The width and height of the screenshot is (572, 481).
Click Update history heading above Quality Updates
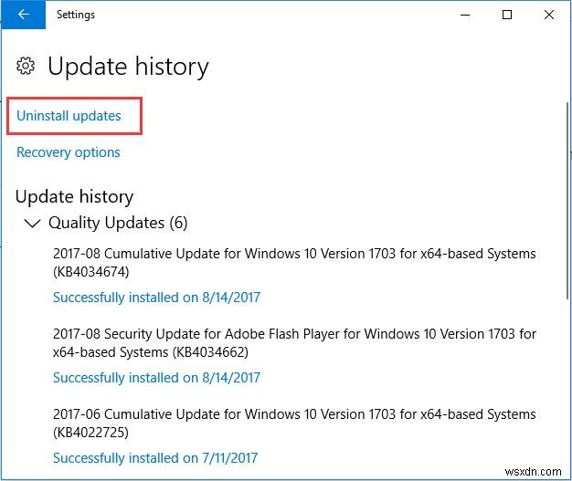point(75,196)
